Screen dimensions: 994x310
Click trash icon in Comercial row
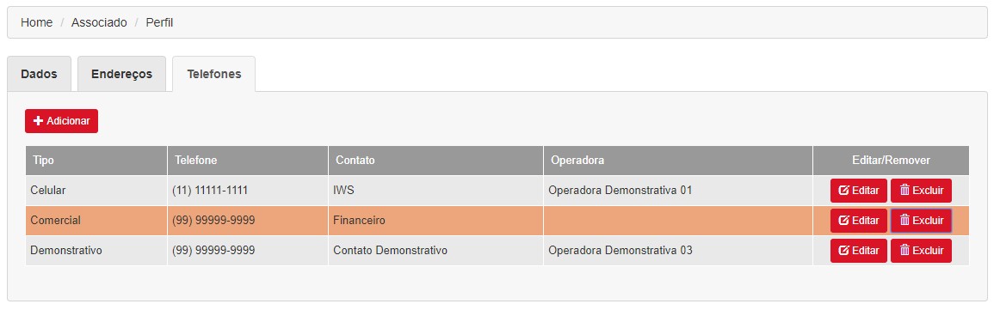coord(904,220)
